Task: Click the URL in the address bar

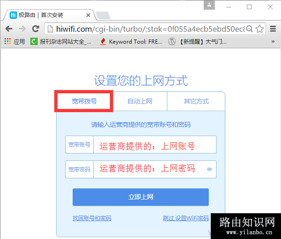Action: tap(150, 29)
